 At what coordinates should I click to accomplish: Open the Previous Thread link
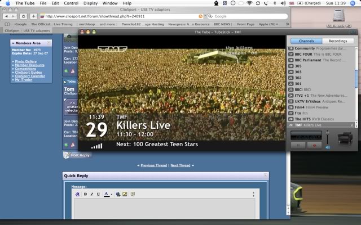point(153,165)
